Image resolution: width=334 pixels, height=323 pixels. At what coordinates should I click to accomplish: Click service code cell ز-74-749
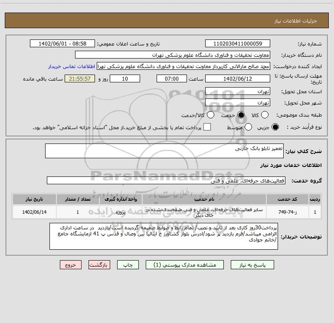287,212
